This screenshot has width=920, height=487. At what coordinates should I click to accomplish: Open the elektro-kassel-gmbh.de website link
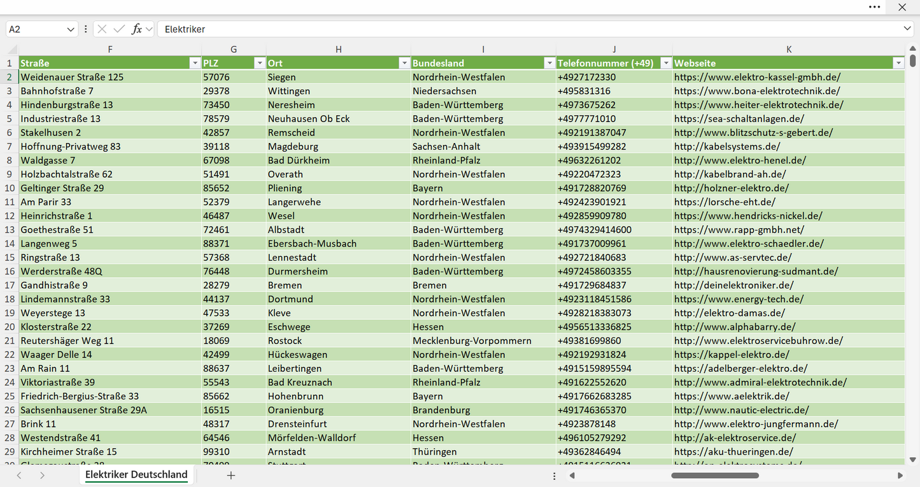click(758, 77)
